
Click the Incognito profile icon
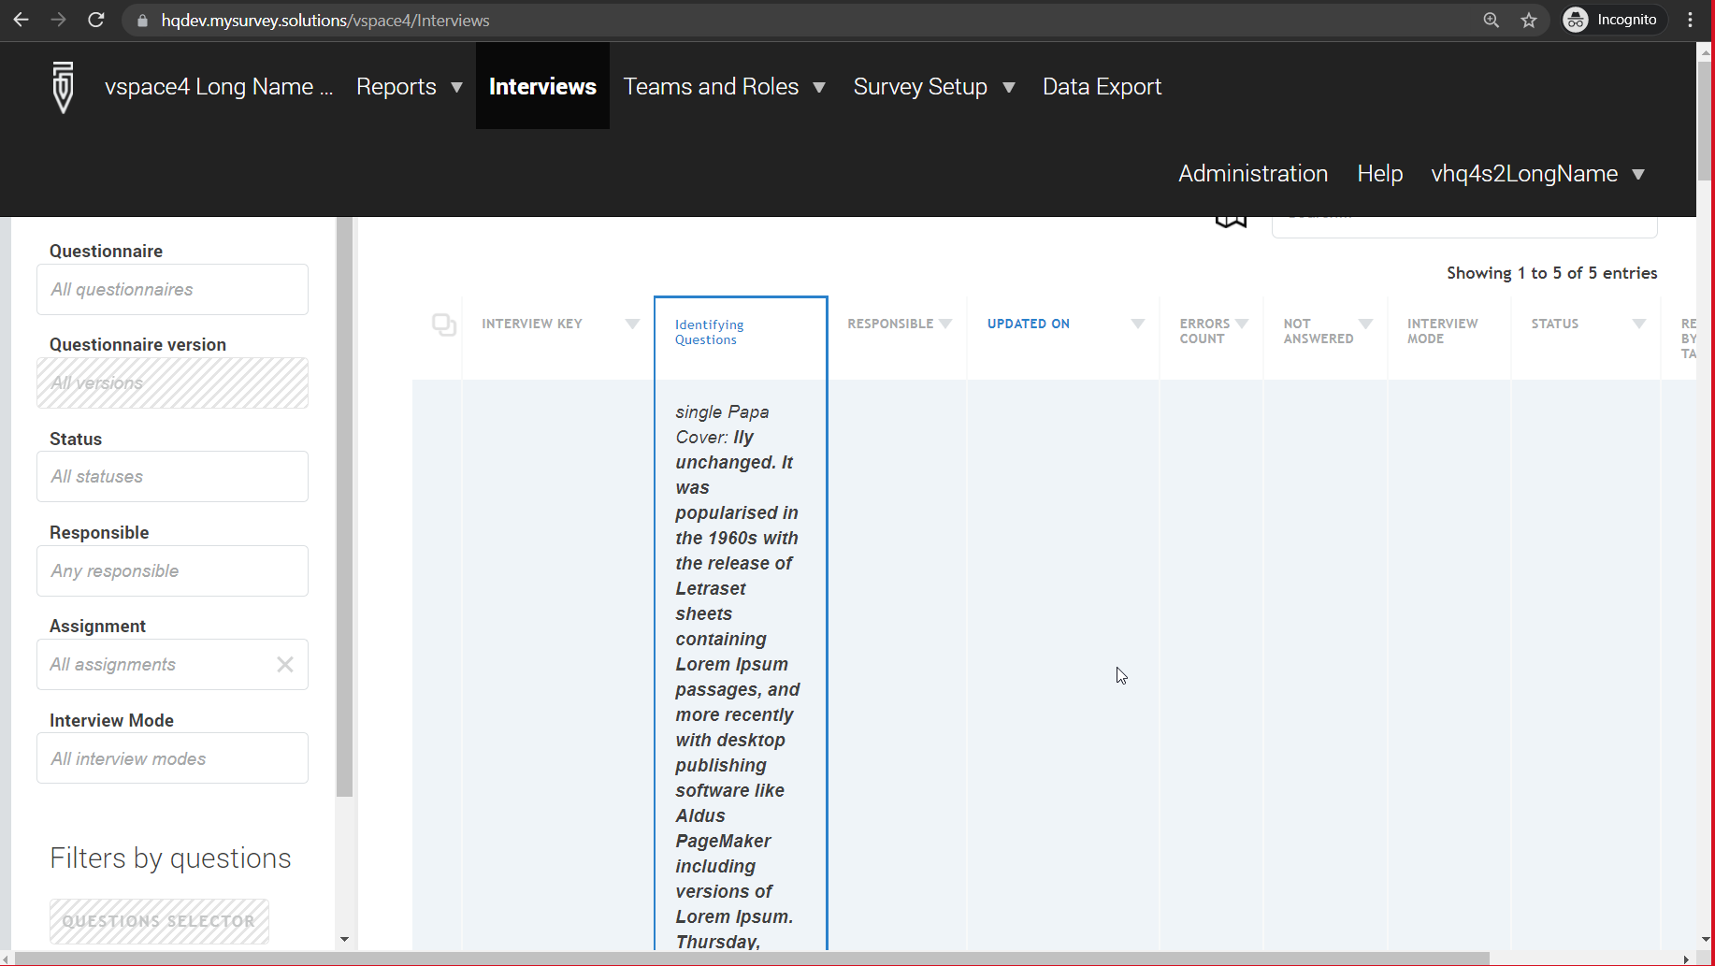1578,20
